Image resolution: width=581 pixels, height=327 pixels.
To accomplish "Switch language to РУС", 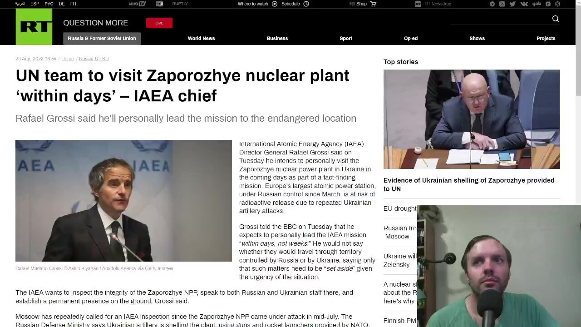I will pyautogui.click(x=49, y=4).
